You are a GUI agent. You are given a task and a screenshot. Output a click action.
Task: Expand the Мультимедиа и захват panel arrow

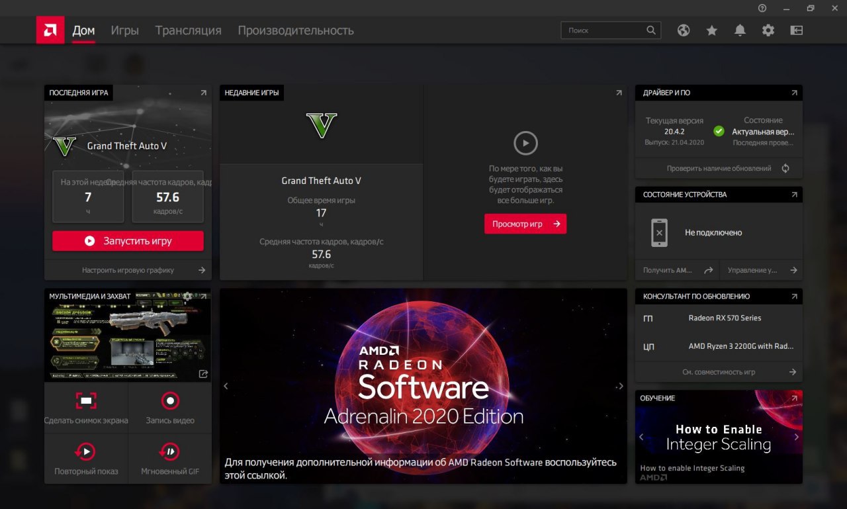pyautogui.click(x=203, y=297)
